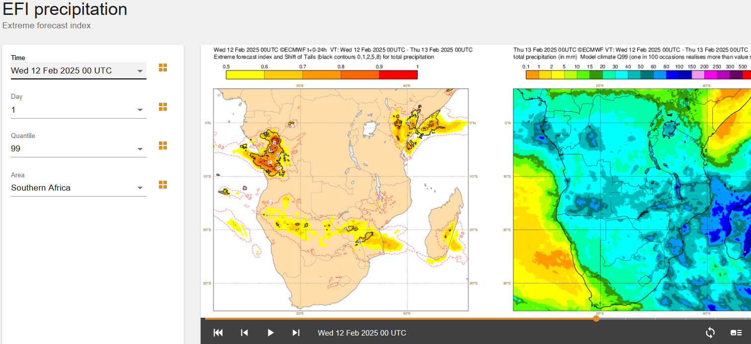Click the EFI map header with t+0-24h
This screenshot has width=751, height=344.
(x=343, y=50)
